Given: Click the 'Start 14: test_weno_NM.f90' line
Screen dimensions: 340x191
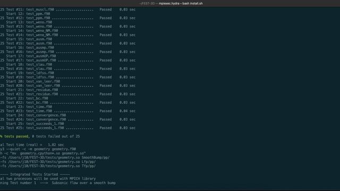Looking at the screenshot, I should click(32, 31).
